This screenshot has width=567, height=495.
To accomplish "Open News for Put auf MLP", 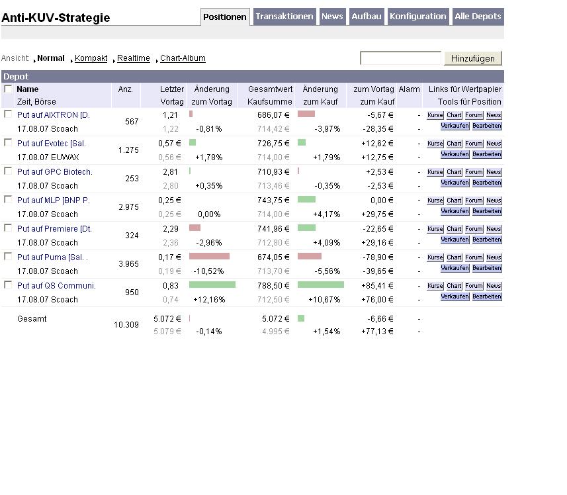I will [494, 201].
